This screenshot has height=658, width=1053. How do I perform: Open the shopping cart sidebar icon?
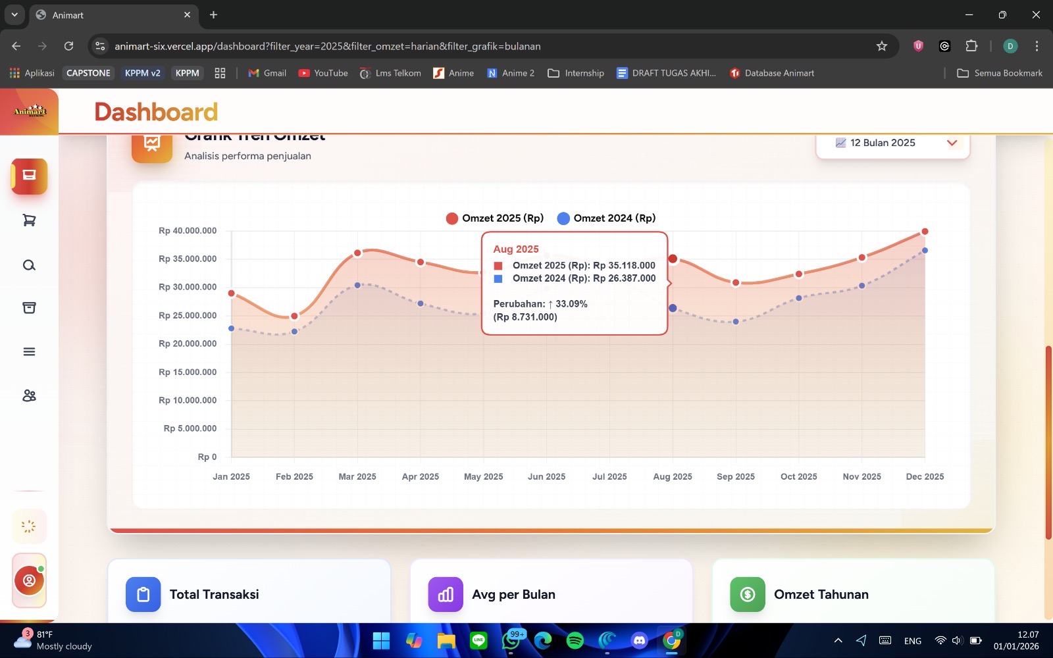tap(29, 220)
